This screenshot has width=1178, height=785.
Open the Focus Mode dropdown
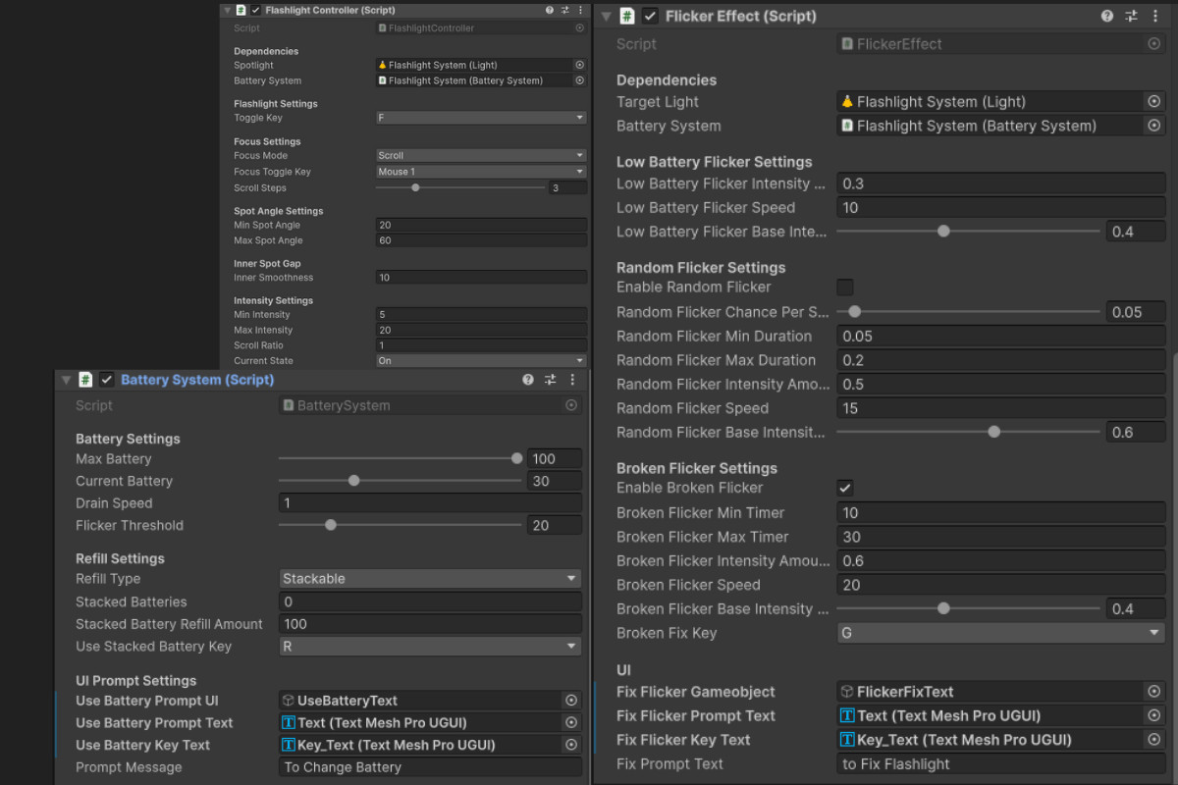tap(481, 155)
